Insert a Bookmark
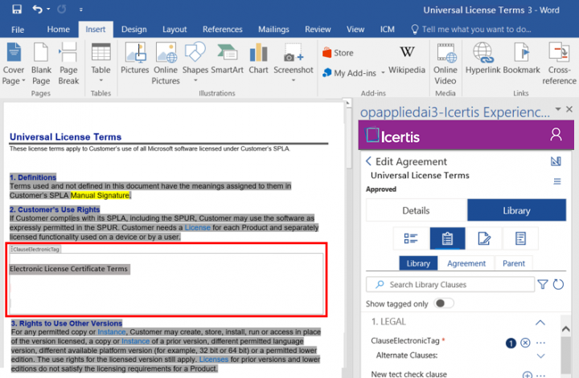This screenshot has height=378, width=579. click(521, 59)
